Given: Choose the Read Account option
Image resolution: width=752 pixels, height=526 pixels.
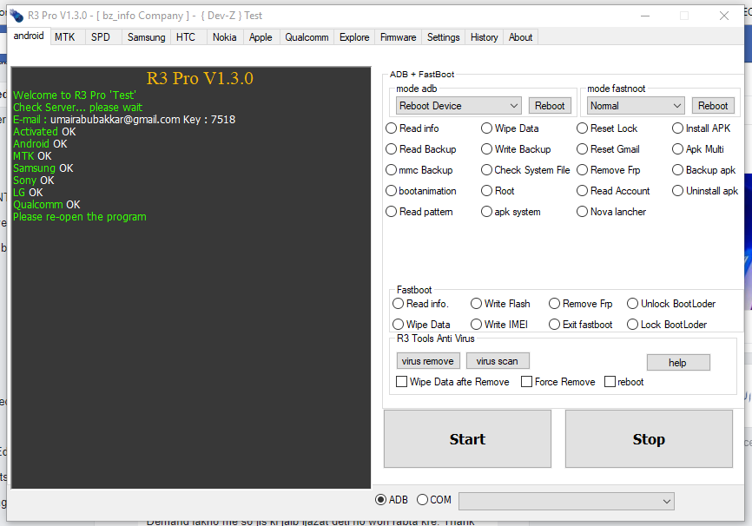Looking at the screenshot, I should 613,191.
